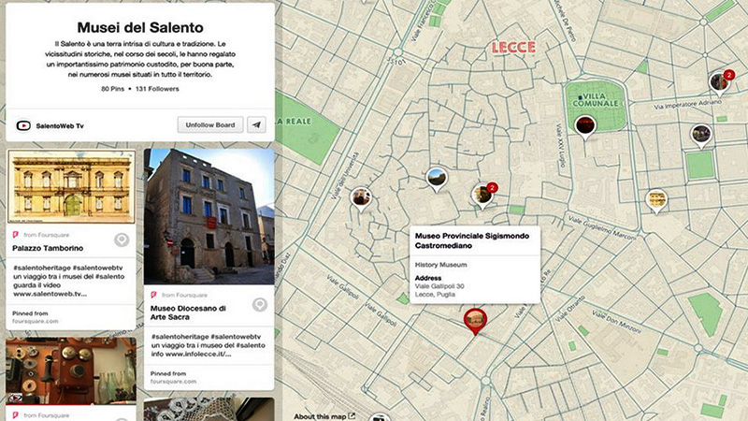Open the clustered marker near Via Imperatore Adriano
The width and height of the screenshot is (748, 421).
(720, 83)
